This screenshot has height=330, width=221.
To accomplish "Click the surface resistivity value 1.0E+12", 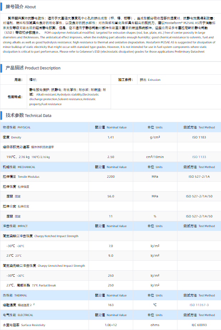I will 111,325.
